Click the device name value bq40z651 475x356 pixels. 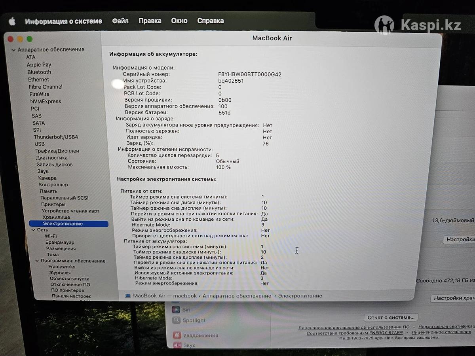[x=231, y=81]
